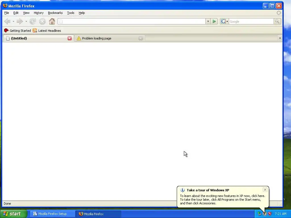Click the activity throbber icon
This screenshot has height=218, width=291.
point(279,13)
